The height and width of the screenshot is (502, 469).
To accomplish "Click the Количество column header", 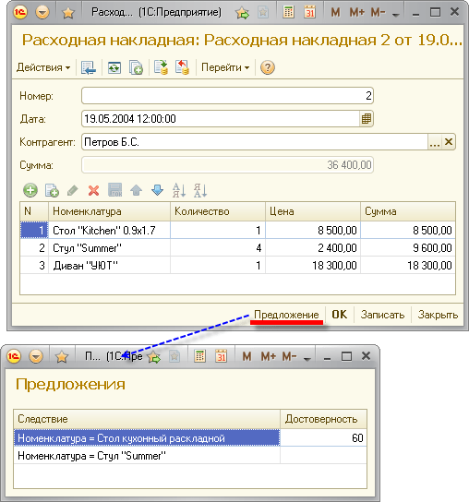I will pos(218,211).
